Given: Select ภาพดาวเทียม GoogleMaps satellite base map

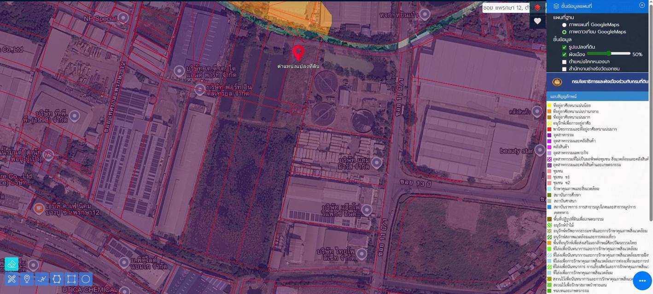Looking at the screenshot, I should click(564, 32).
